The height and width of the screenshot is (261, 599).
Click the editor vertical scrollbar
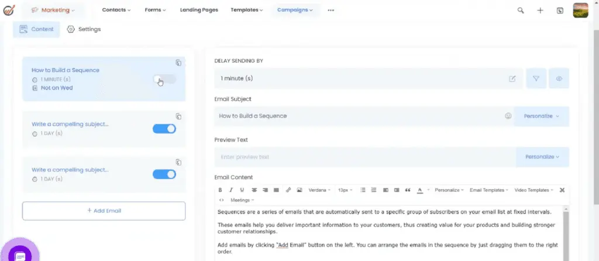click(x=566, y=233)
